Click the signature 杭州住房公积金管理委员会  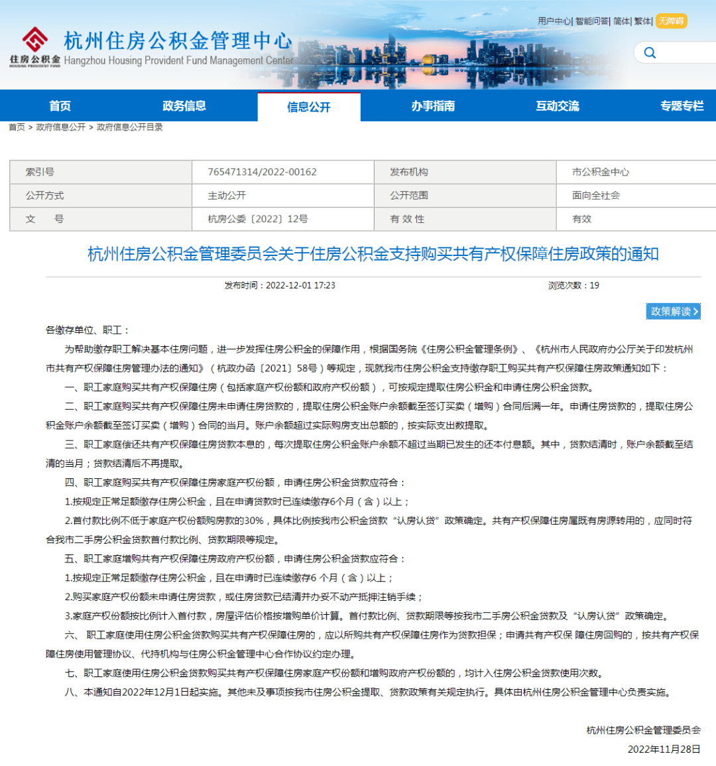pyautogui.click(x=643, y=730)
